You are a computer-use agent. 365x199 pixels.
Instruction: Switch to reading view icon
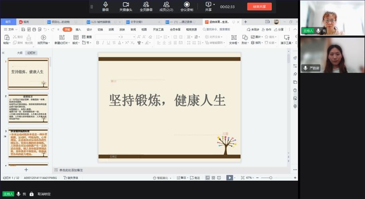[x=219, y=178]
